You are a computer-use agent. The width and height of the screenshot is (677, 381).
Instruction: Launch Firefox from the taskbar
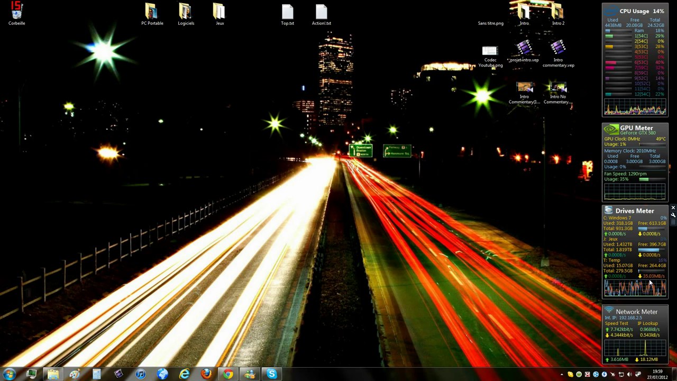(206, 374)
